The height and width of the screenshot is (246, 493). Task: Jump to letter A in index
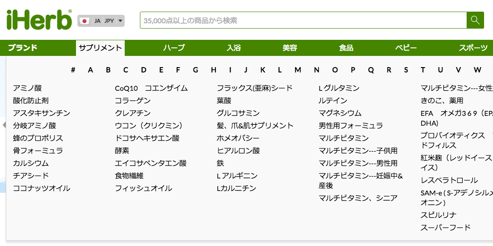[91, 70]
